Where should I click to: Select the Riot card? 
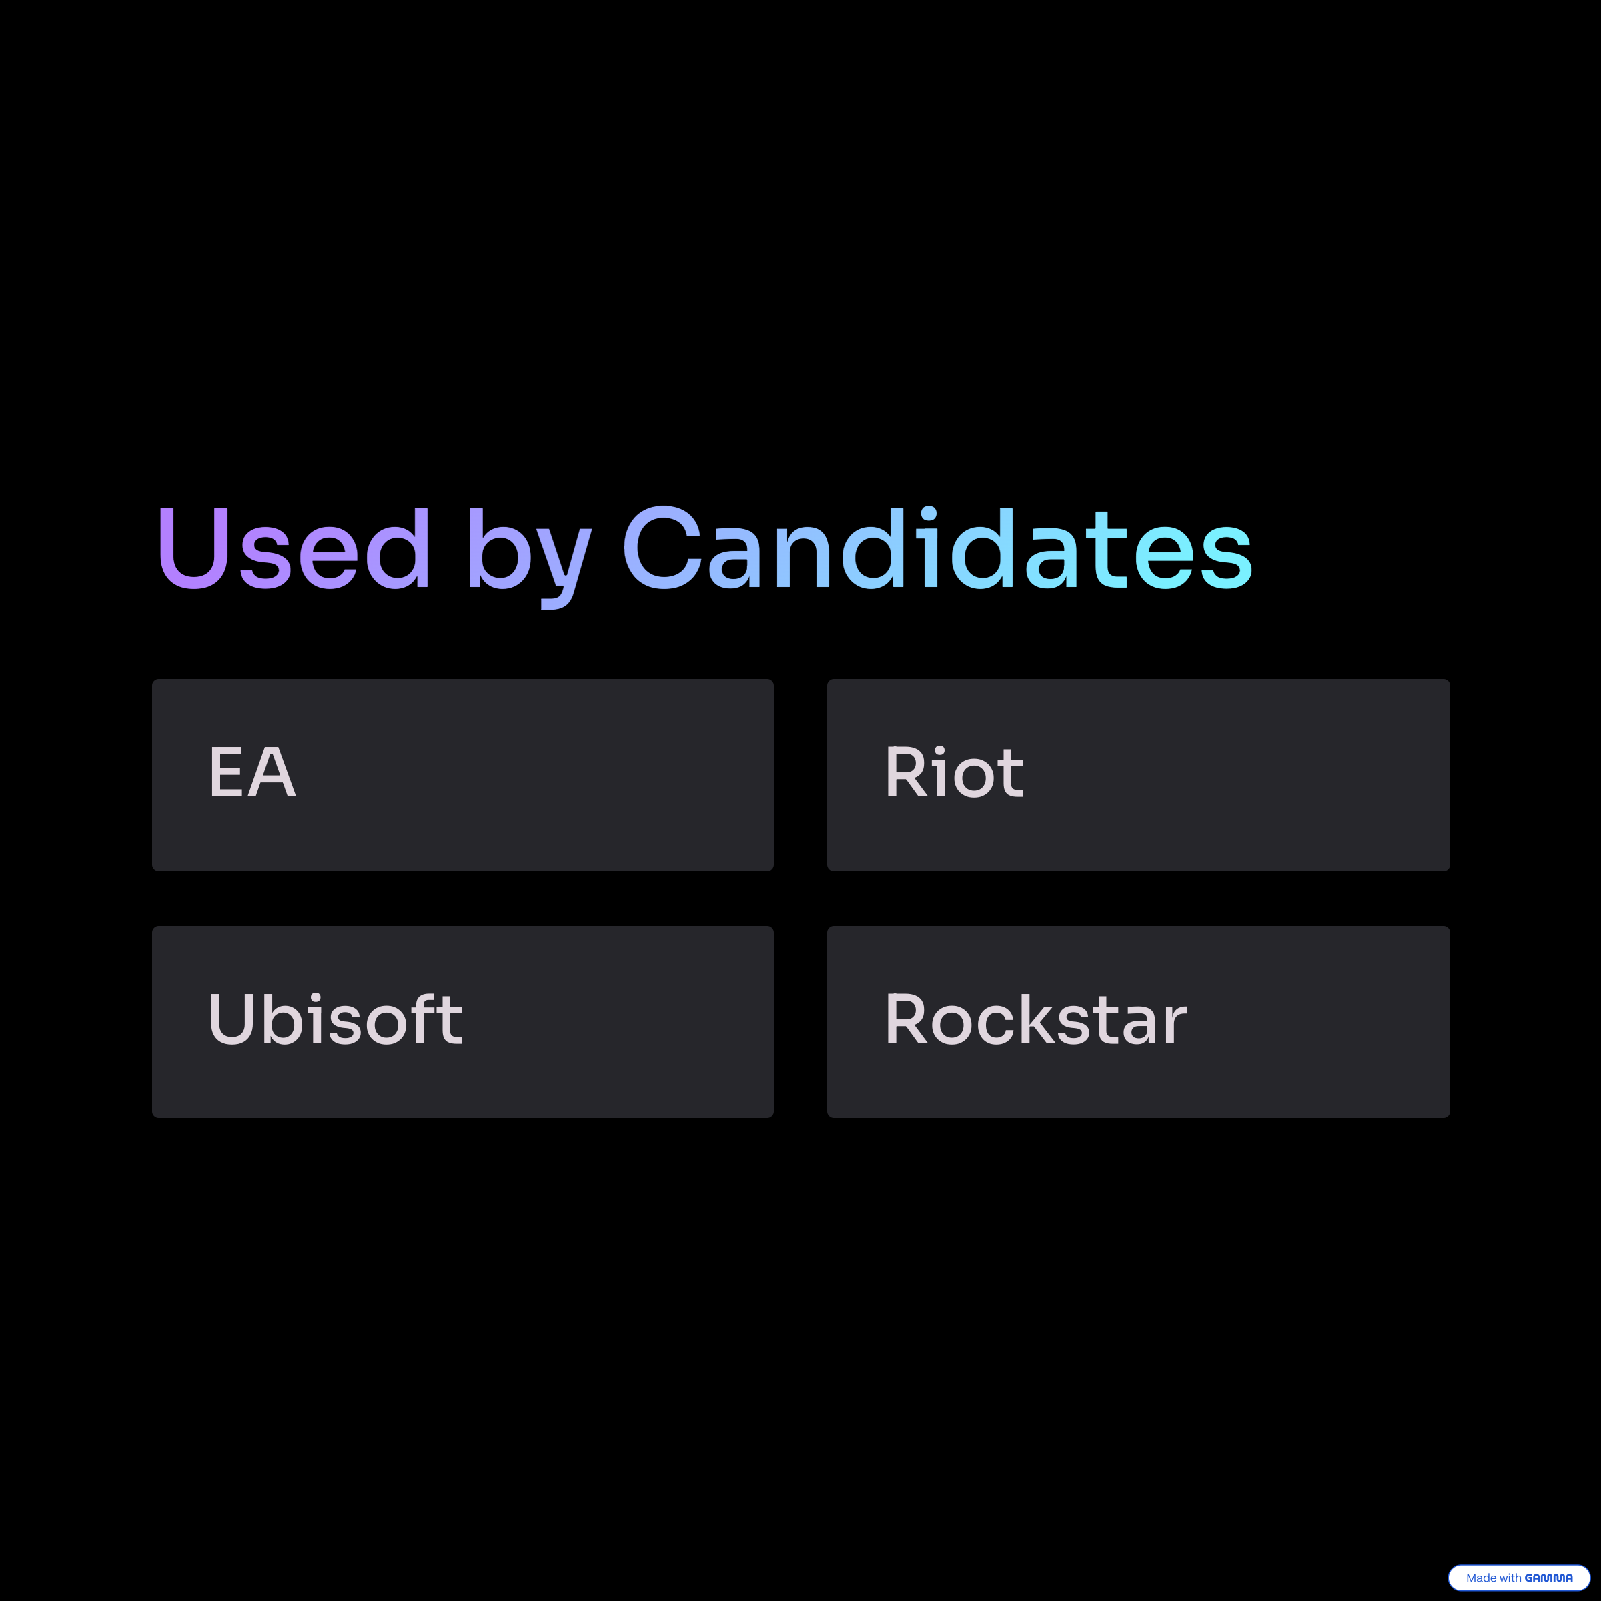pyautogui.click(x=1138, y=774)
